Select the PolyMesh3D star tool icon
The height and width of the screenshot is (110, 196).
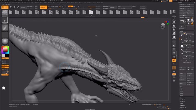pos(188,23)
